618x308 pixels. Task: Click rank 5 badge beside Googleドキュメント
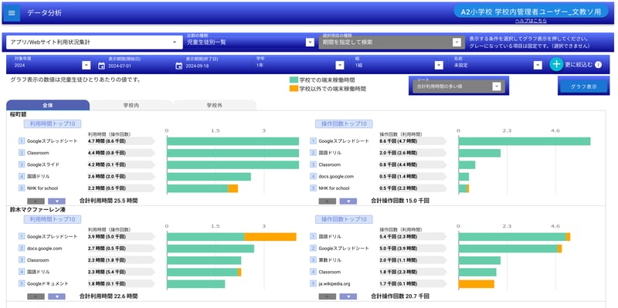[x=22, y=283]
